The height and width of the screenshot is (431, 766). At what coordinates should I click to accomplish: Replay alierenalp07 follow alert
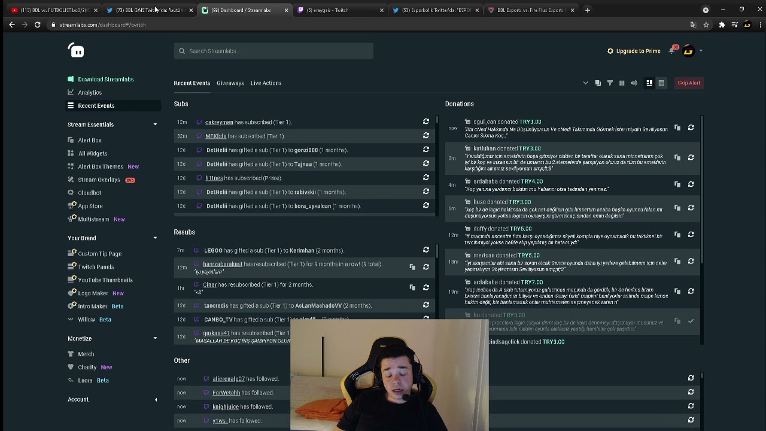[691, 378]
